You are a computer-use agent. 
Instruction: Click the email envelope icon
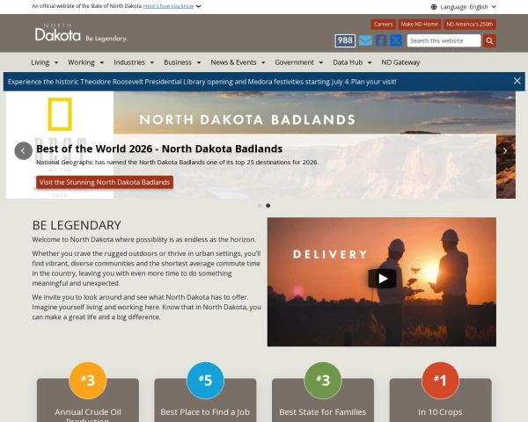point(365,40)
